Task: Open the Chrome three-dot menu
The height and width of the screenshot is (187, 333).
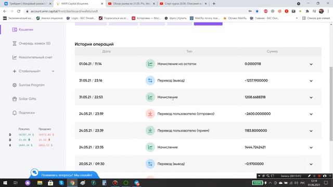Action: coord(328,11)
